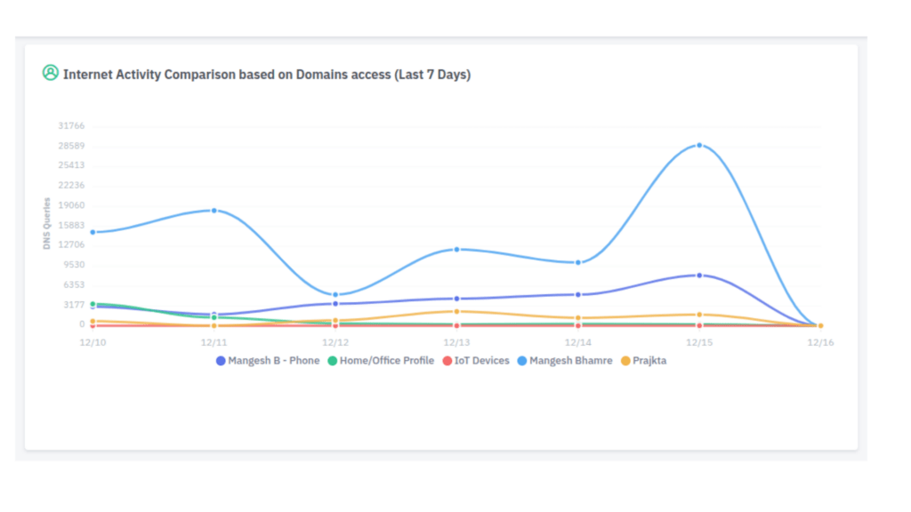Click the Mangesh Bhamre data point on 12/13
The width and height of the screenshot is (911, 512).
(x=456, y=250)
